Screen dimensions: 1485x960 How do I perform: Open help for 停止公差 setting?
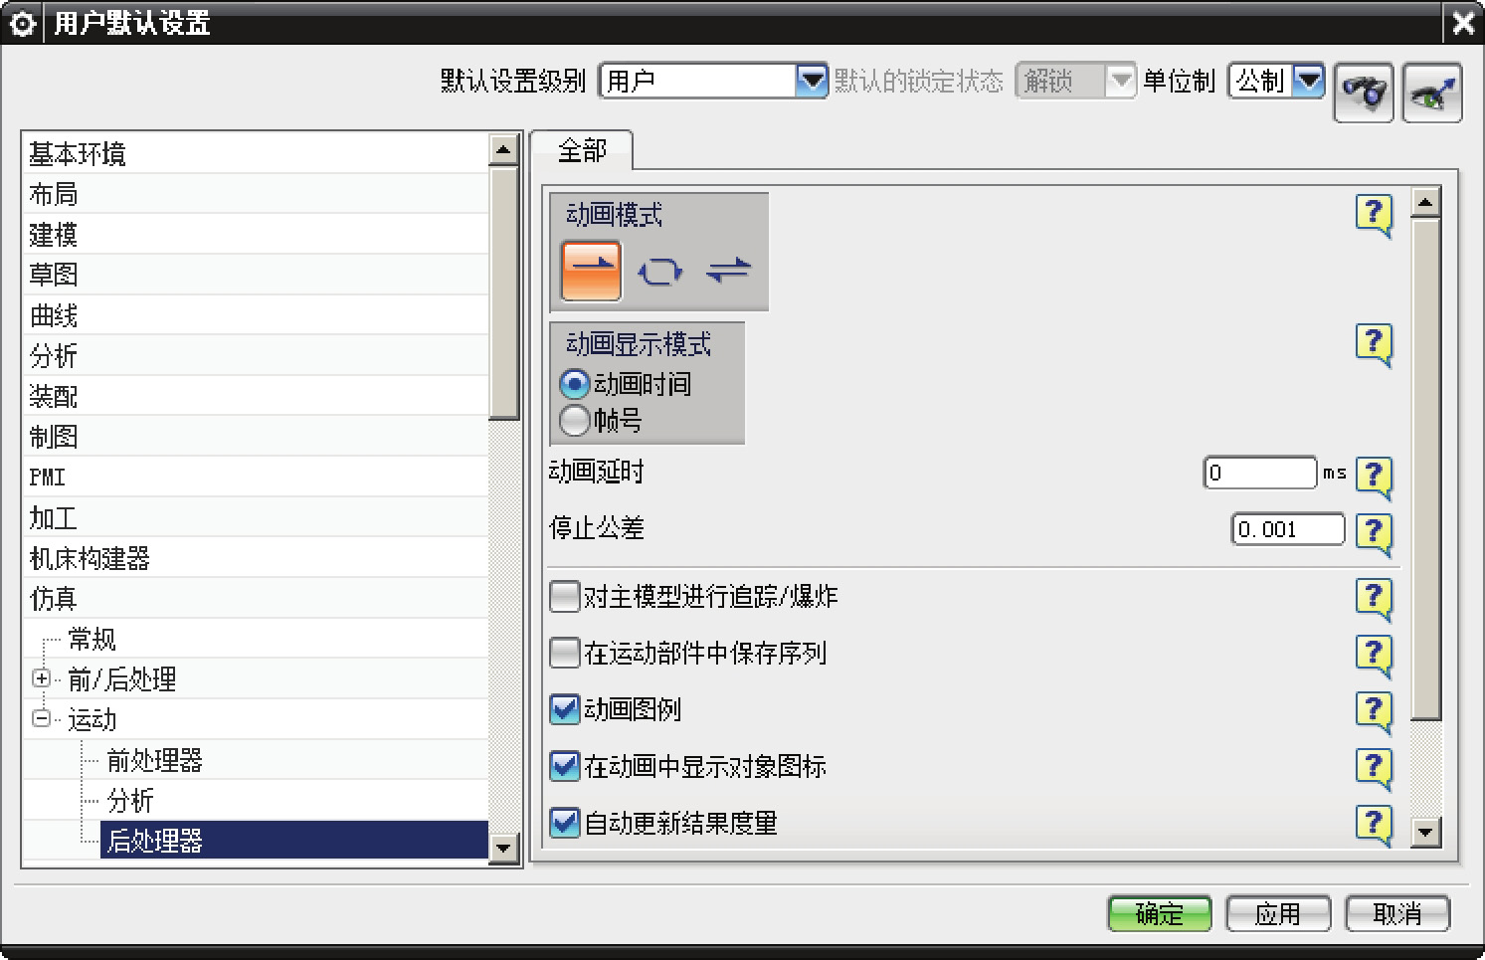(x=1374, y=531)
